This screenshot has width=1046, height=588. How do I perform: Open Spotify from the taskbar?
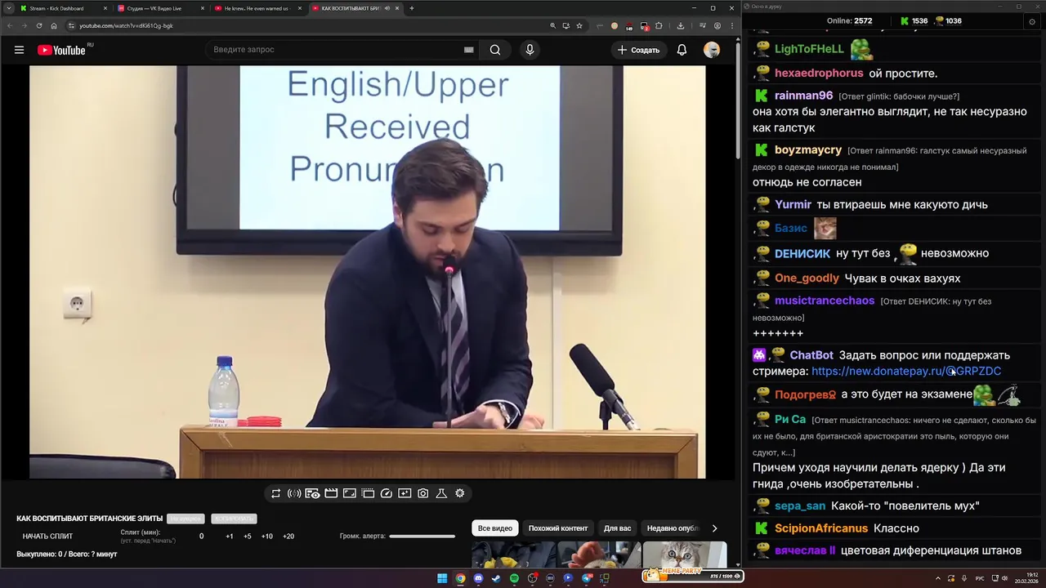click(514, 578)
